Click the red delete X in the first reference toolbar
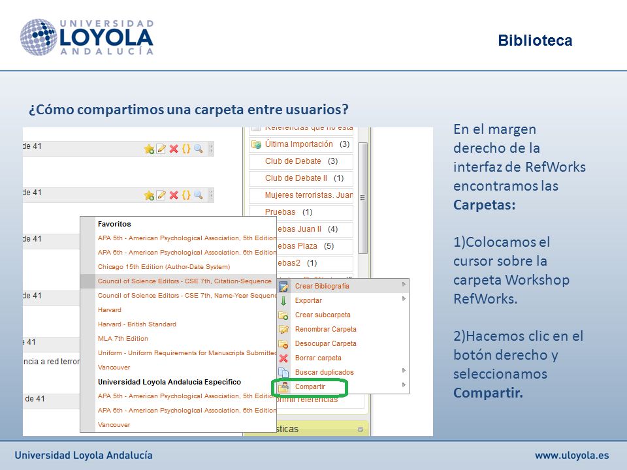 coord(174,149)
